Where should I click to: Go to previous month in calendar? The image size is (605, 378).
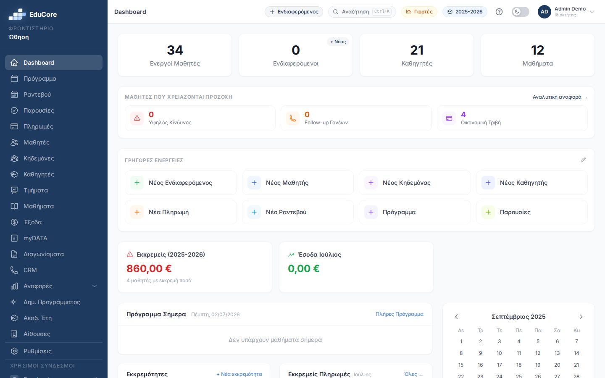pos(456,317)
